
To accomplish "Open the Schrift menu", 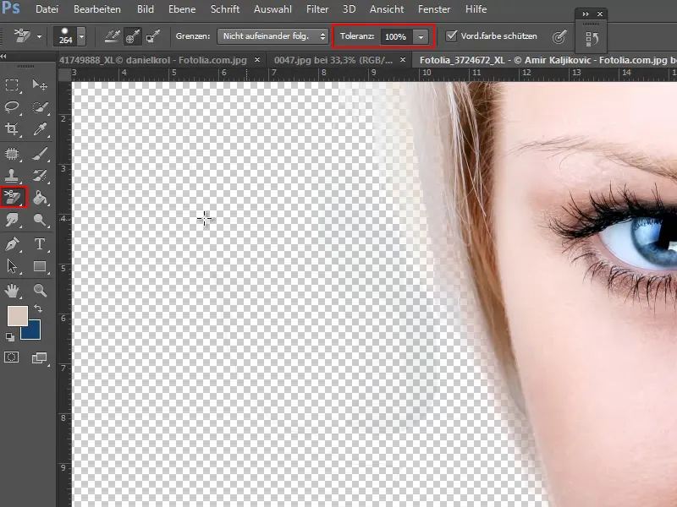I will click(x=225, y=9).
